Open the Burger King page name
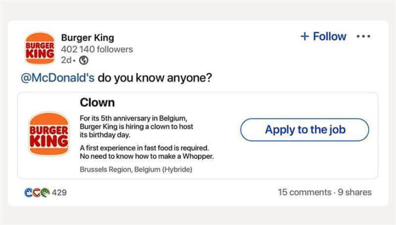Viewport: 396px width, 225px height. click(87, 37)
